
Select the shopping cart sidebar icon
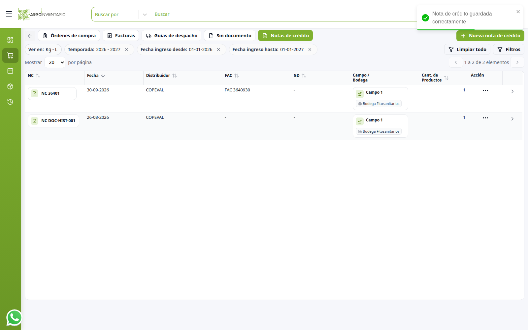(x=10, y=55)
